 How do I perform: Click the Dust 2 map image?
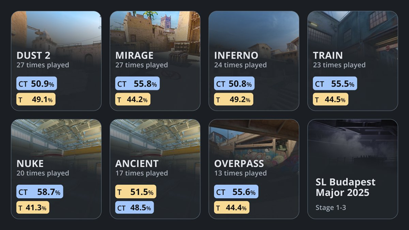click(x=56, y=30)
